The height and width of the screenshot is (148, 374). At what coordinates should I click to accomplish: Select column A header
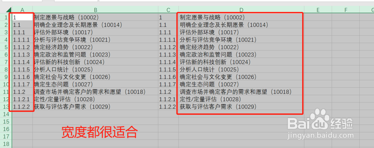22,10
